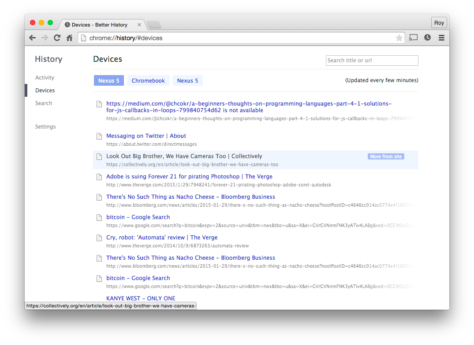Click the History sidebar heading
Image resolution: width=474 pixels, height=345 pixels.
(x=49, y=59)
